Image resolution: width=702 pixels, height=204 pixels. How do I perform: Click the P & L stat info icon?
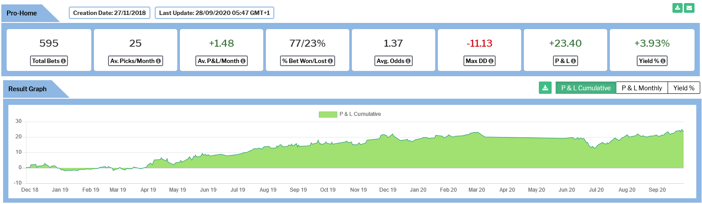[x=573, y=61]
